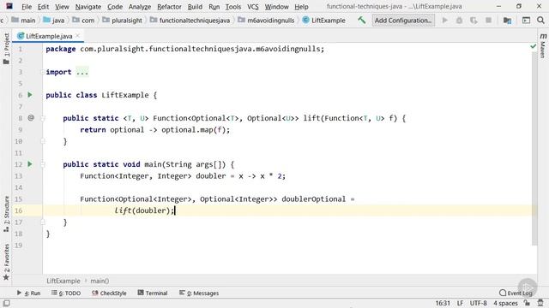Image resolution: width=549 pixels, height=308 pixels.
Task: Click the Run green play toolbar icon
Action: pyautogui.click(x=445, y=21)
